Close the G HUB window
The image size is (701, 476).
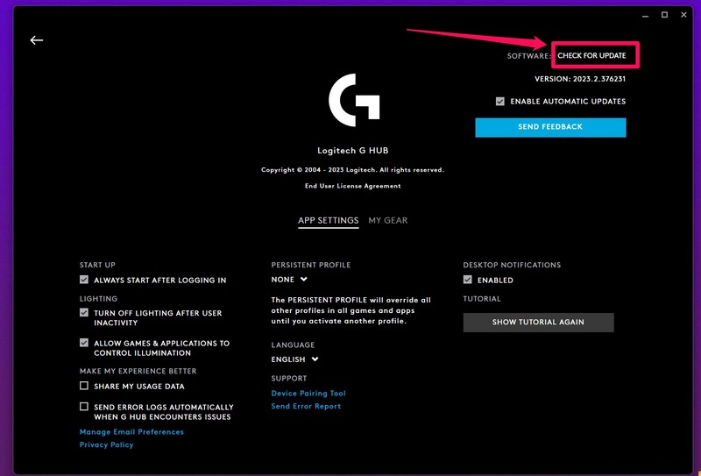(683, 15)
